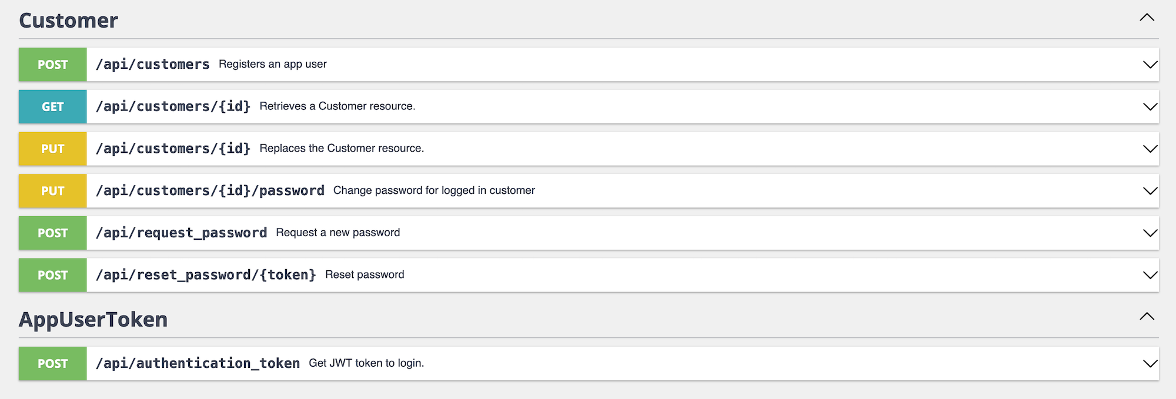Expand arrow of PUT Replaces the Customer resource
This screenshot has width=1176, height=399.
coord(1150,149)
